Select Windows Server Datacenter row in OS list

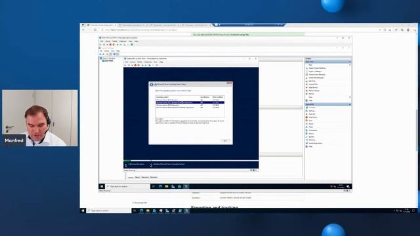coord(190,105)
